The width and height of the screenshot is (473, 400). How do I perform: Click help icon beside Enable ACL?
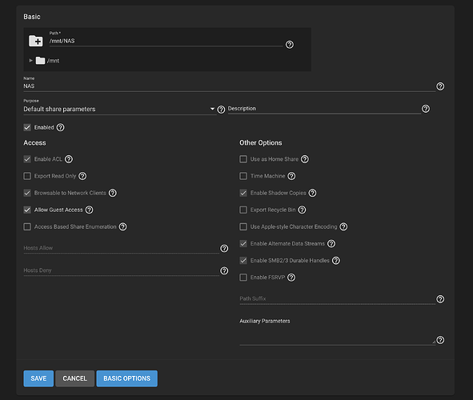[x=69, y=159]
